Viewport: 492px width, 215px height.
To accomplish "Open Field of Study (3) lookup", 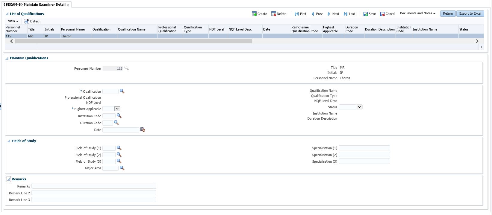I will pyautogui.click(x=119, y=161).
